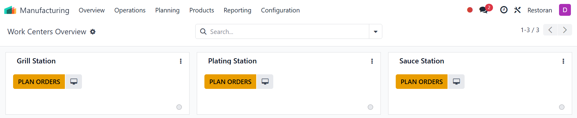This screenshot has height=118, width=577.
Task: Toggle Plating Station status circle
Action: pos(370,107)
